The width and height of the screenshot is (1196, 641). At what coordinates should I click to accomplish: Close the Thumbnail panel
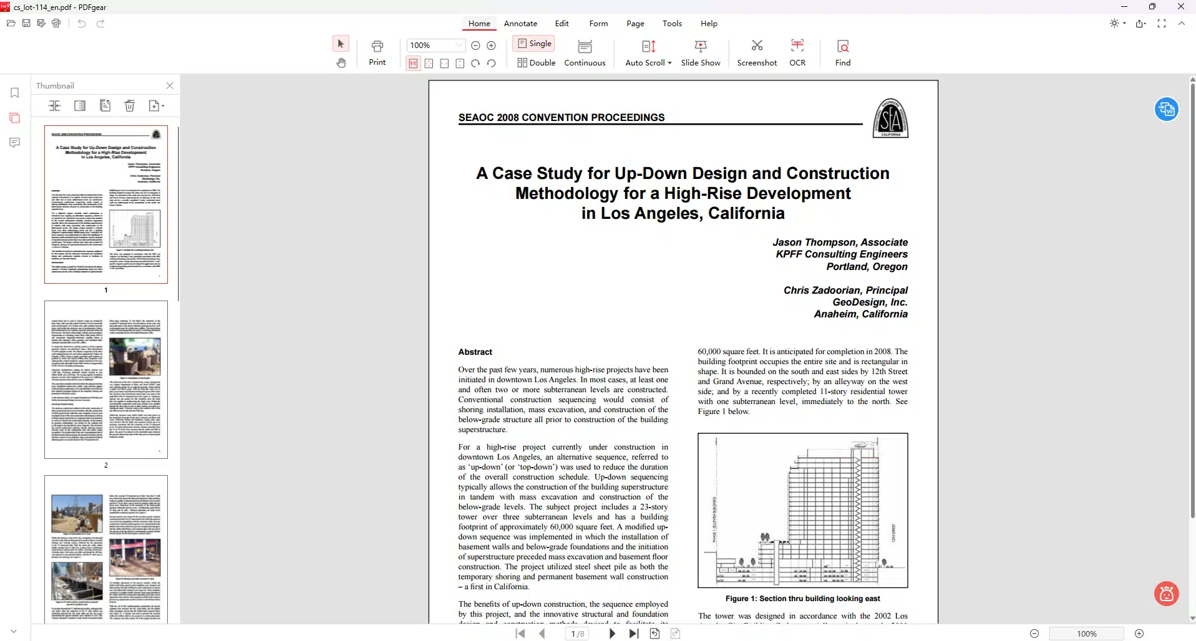170,85
